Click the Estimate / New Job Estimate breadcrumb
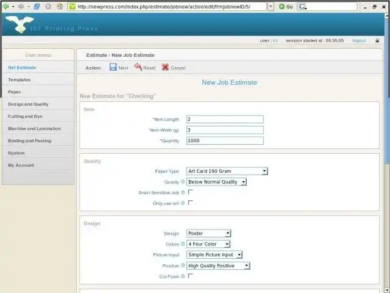This screenshot has width=390, height=293. coord(121,55)
